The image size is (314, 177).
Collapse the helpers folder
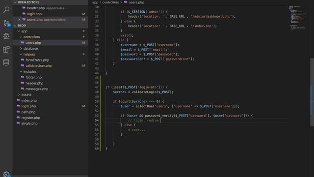[x=21, y=55]
